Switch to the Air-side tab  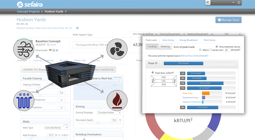click(x=64, y=60)
